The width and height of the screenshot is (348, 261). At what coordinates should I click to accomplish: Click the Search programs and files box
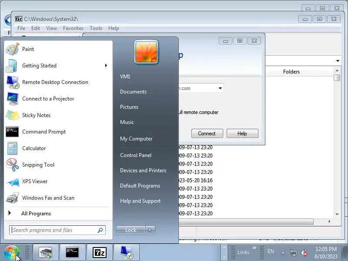(x=57, y=230)
